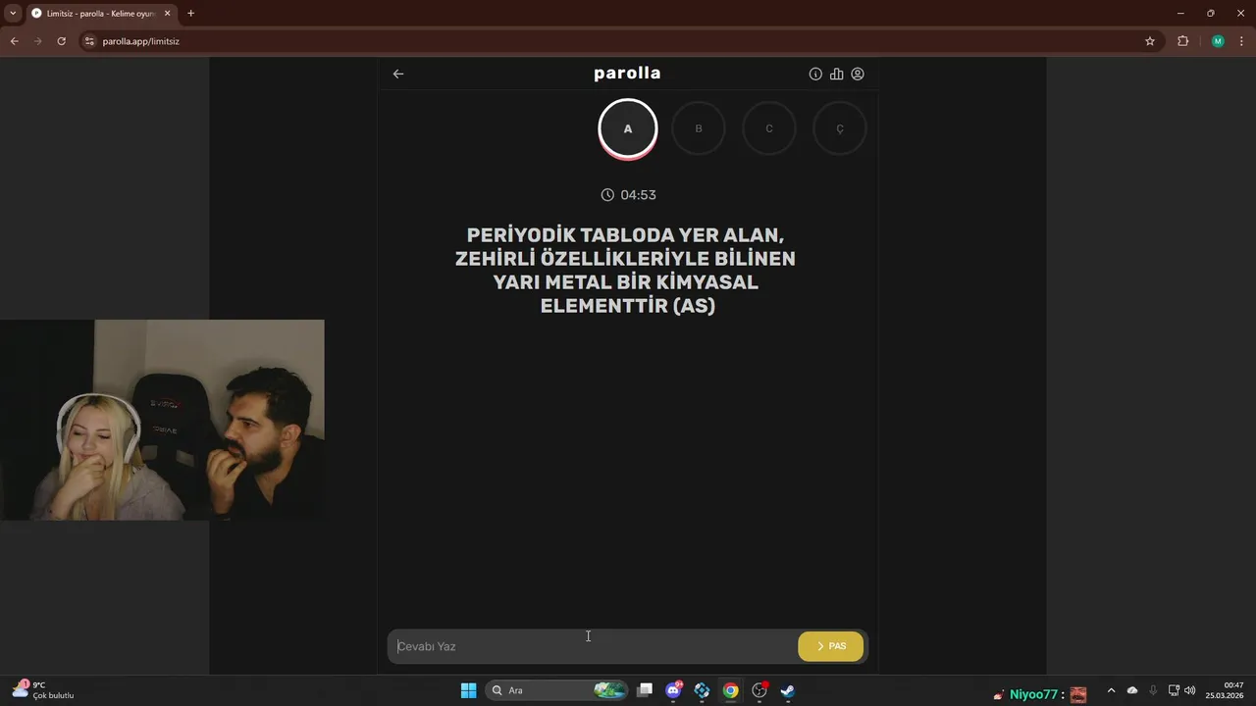Click the browser forward button
The width and height of the screenshot is (1256, 706).
pos(37,41)
